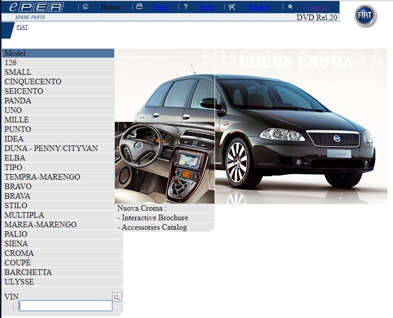This screenshot has height=318, width=393.
Task: Click the ePER Spare Parts logo
Action: click(37, 10)
